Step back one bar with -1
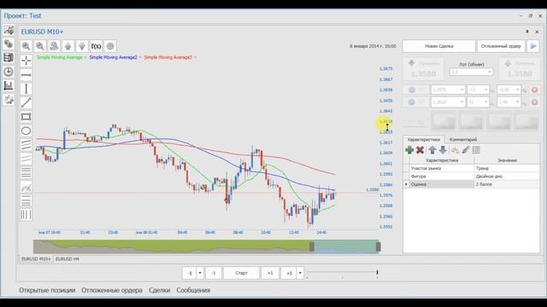 coord(214,273)
